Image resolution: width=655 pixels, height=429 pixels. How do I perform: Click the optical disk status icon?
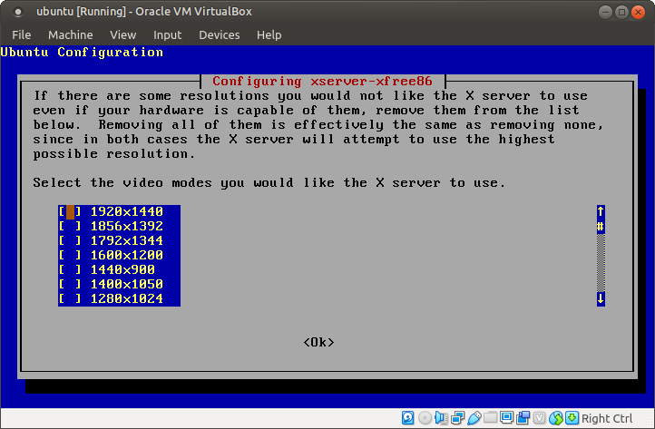425,418
